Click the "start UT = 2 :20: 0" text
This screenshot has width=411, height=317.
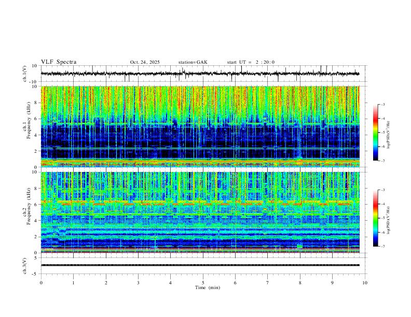point(251,62)
